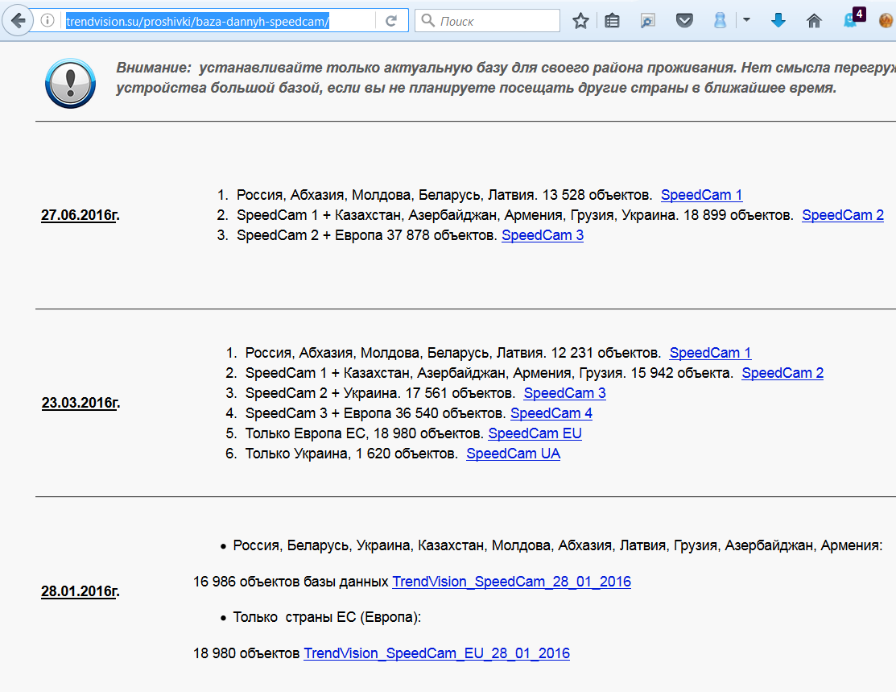Bookmark this page with the star icon
This screenshot has width=896, height=692.
580,21
